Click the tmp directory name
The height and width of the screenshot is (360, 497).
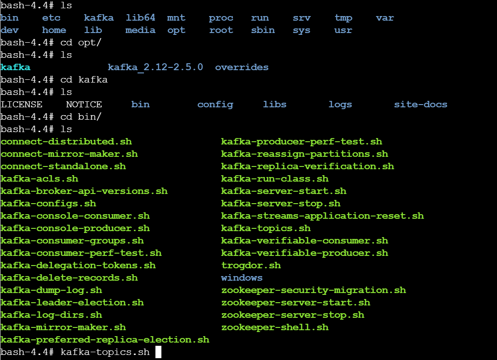tap(343, 18)
